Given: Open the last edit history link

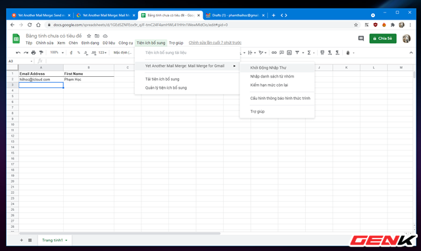Looking at the screenshot, I should [x=215, y=43].
